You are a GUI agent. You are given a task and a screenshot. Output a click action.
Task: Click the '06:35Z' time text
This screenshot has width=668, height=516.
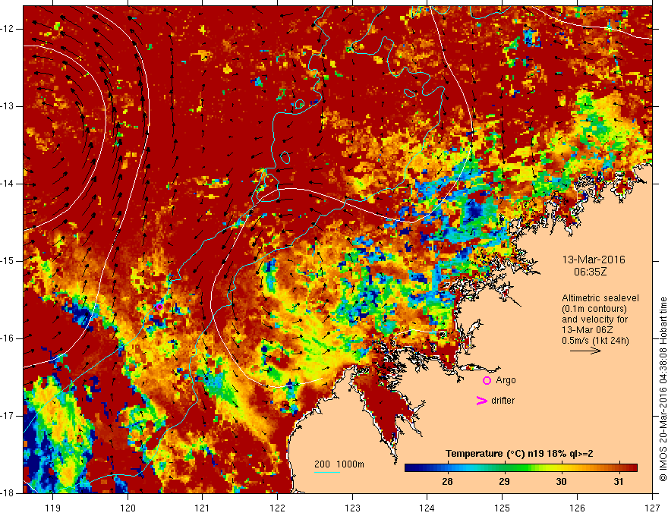(x=590, y=272)
